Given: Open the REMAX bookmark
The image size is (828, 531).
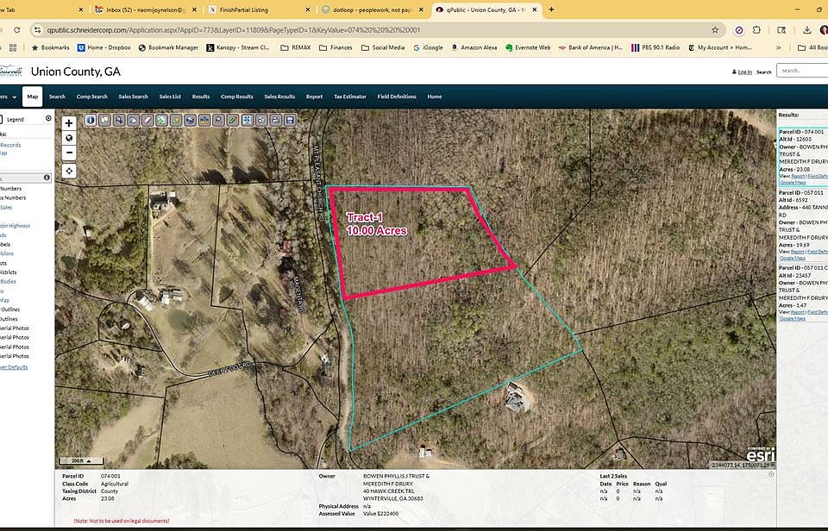Looking at the screenshot, I should point(296,47).
